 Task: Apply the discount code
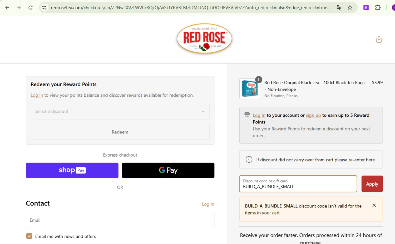point(372,184)
